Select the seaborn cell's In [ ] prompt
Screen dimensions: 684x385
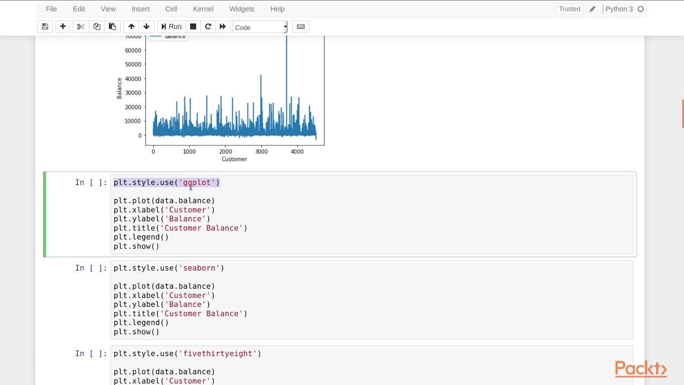click(91, 268)
